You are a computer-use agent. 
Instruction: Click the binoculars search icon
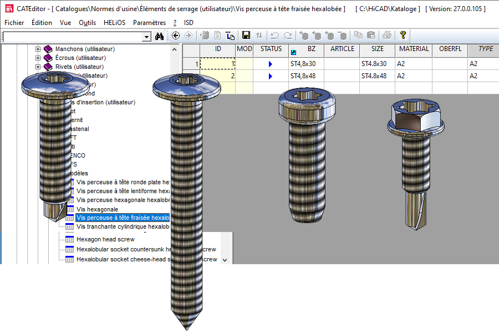click(x=160, y=36)
